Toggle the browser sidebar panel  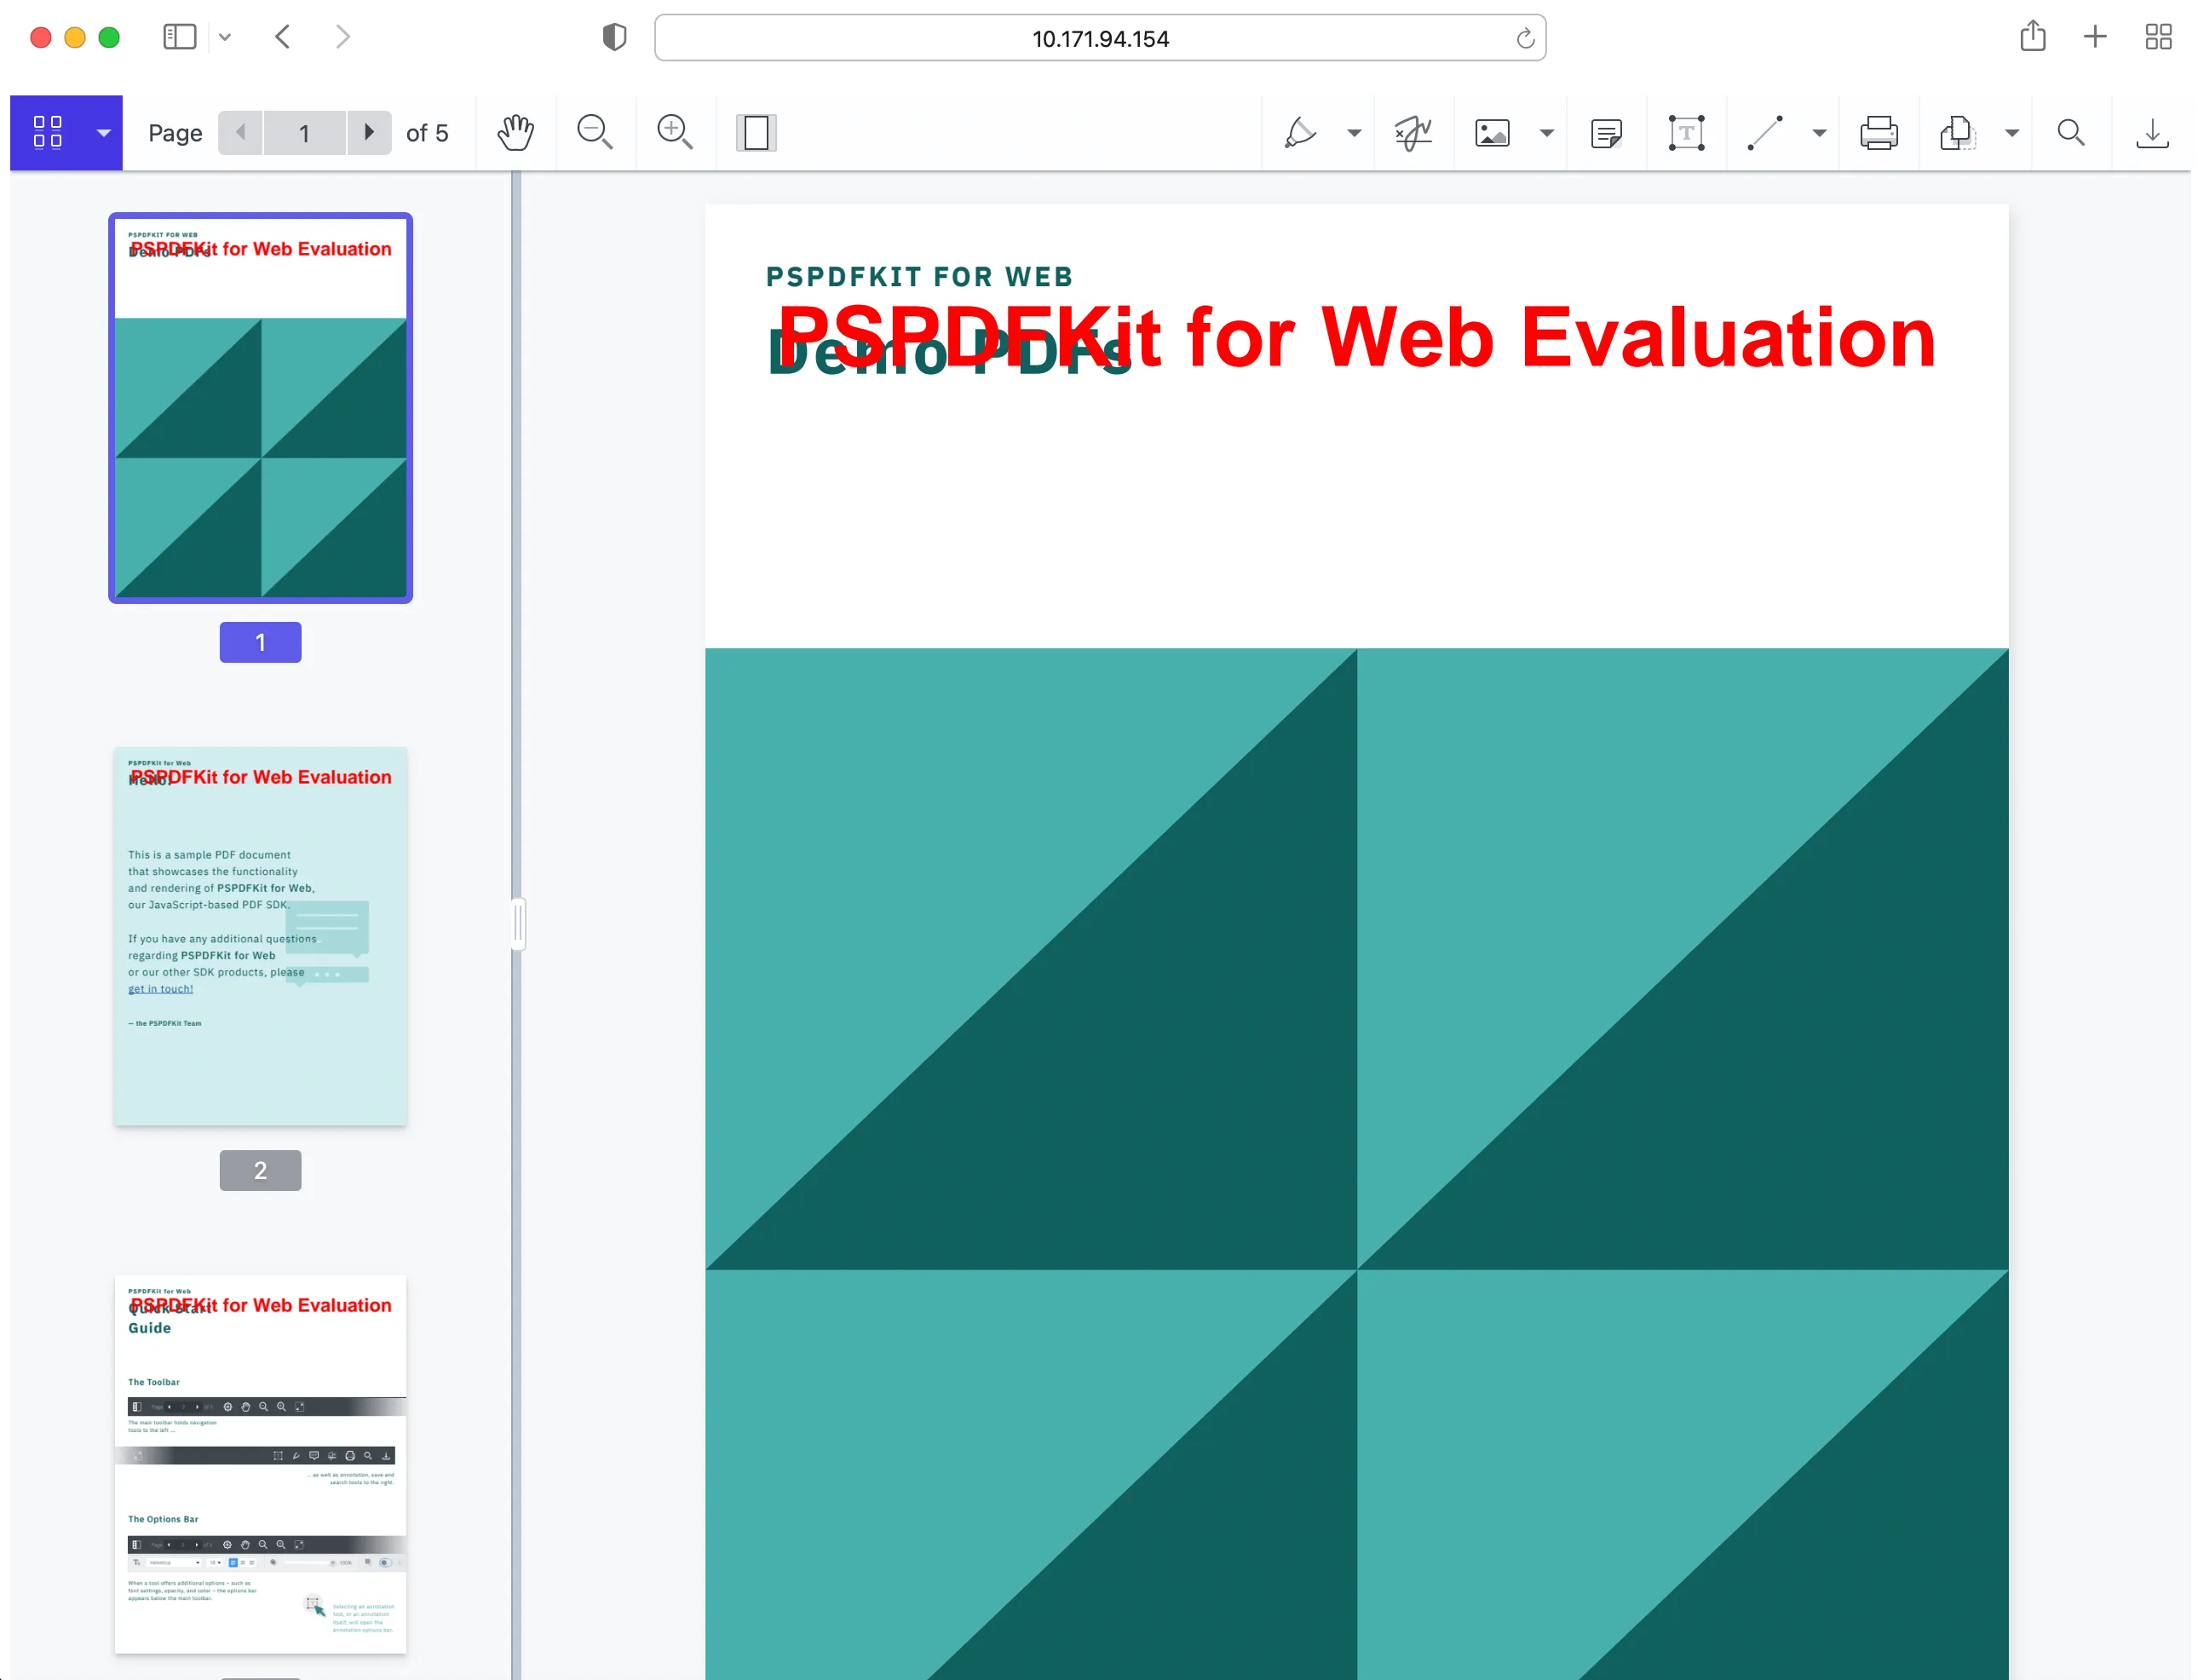tap(180, 38)
